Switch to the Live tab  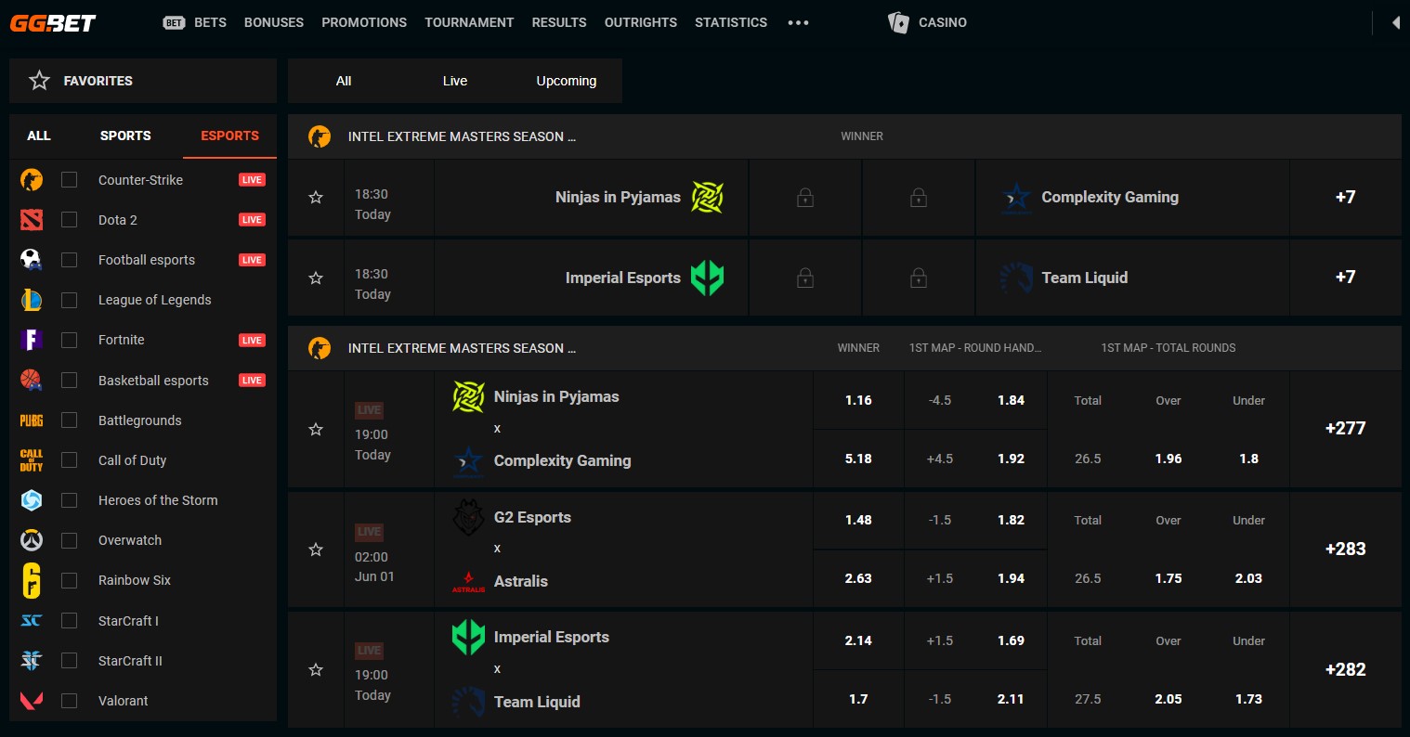455,81
